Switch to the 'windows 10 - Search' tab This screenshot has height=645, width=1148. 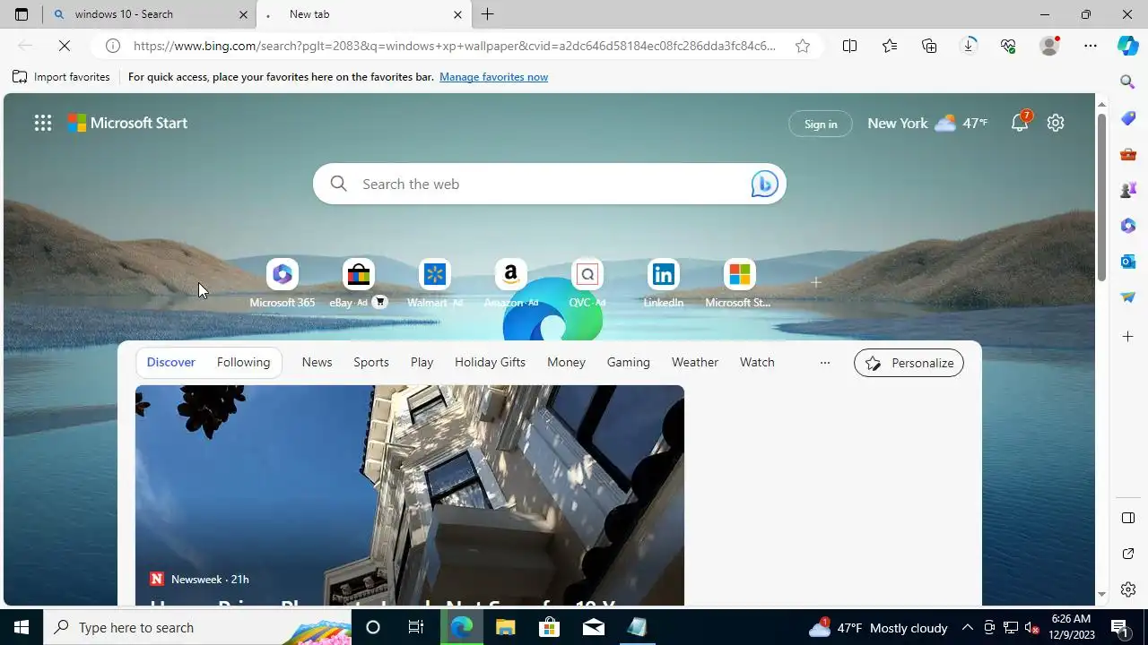click(150, 14)
